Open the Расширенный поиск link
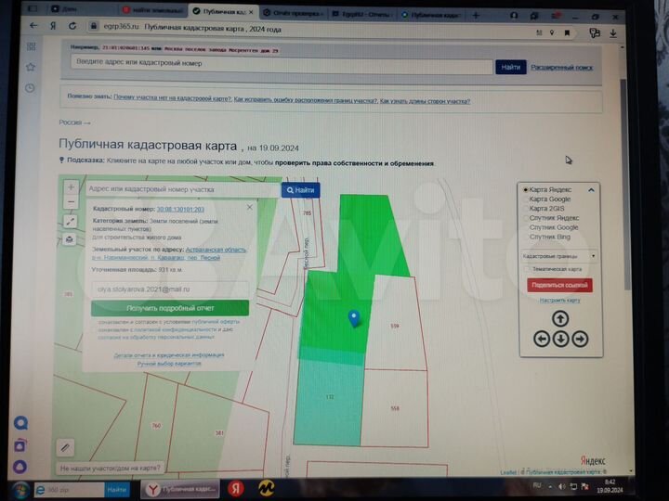The height and width of the screenshot is (501, 669). click(x=561, y=68)
